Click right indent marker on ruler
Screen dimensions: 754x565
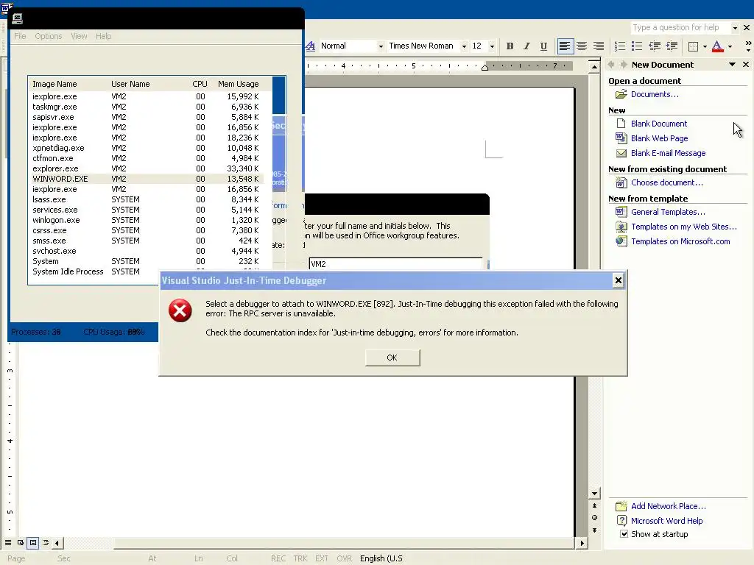tap(485, 67)
